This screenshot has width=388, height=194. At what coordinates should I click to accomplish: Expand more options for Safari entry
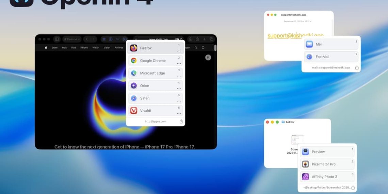(x=179, y=101)
